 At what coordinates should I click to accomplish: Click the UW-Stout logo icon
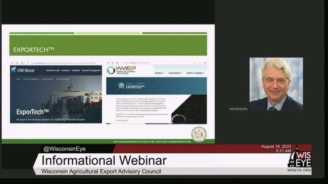14,70
